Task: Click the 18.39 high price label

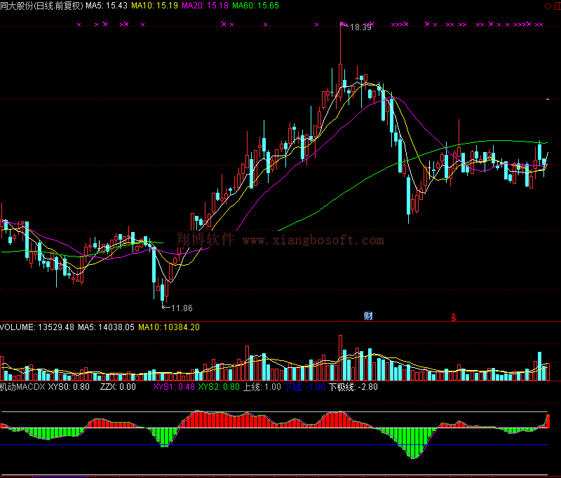Action: pyautogui.click(x=360, y=27)
